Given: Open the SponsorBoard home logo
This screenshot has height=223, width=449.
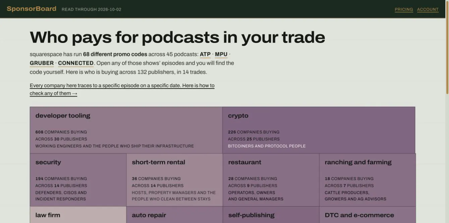Looking at the screenshot, I should [32, 9].
